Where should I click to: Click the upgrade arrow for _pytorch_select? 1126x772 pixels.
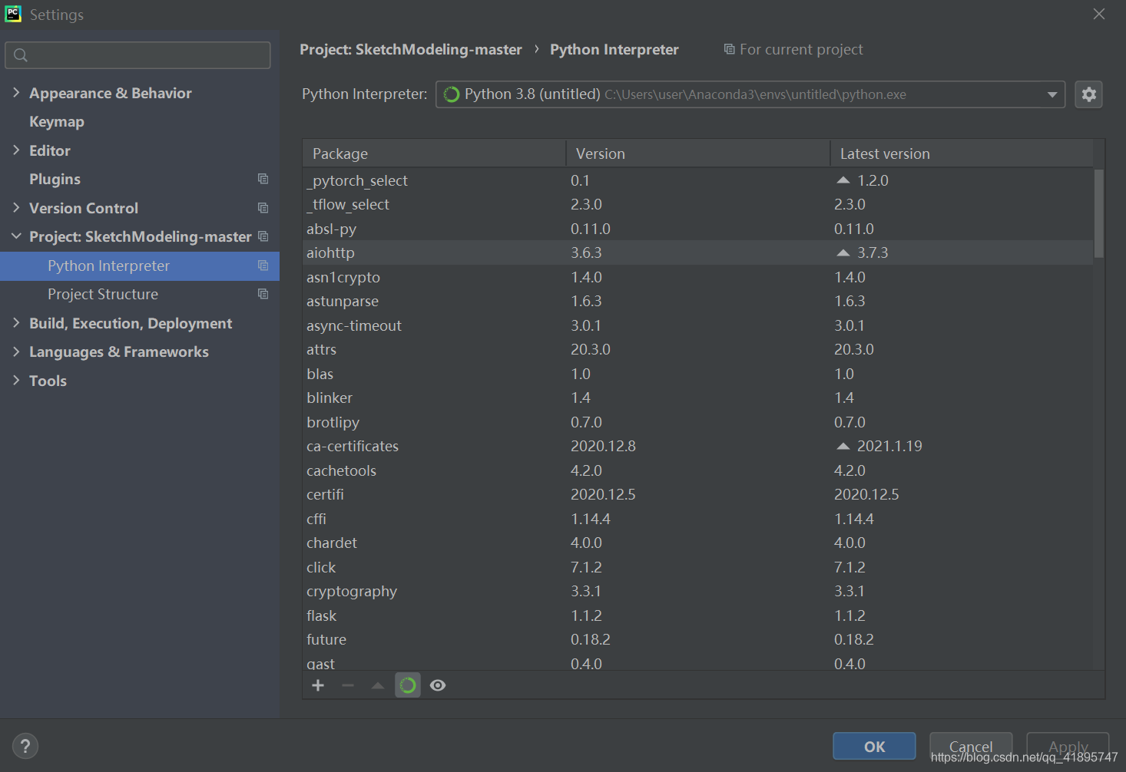click(x=843, y=180)
